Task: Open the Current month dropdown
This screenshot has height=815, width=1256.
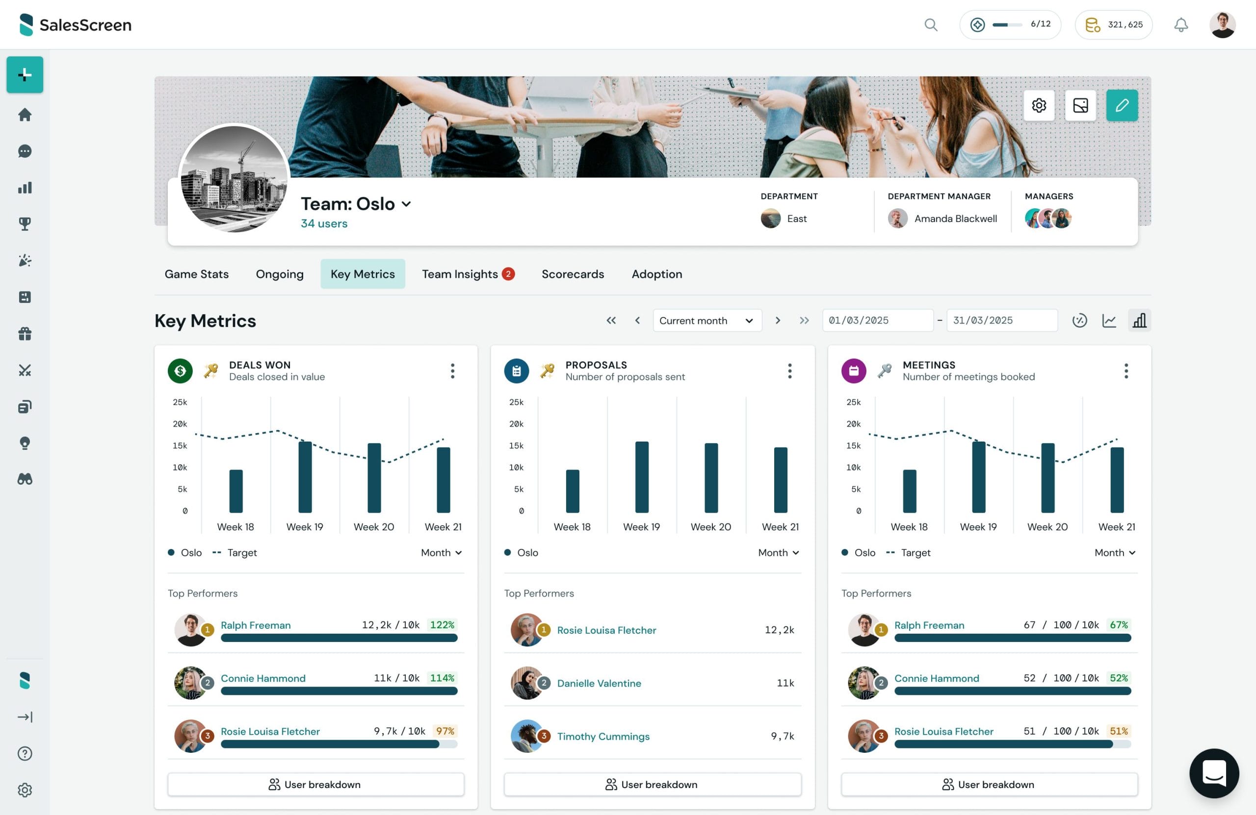Action: pos(707,320)
